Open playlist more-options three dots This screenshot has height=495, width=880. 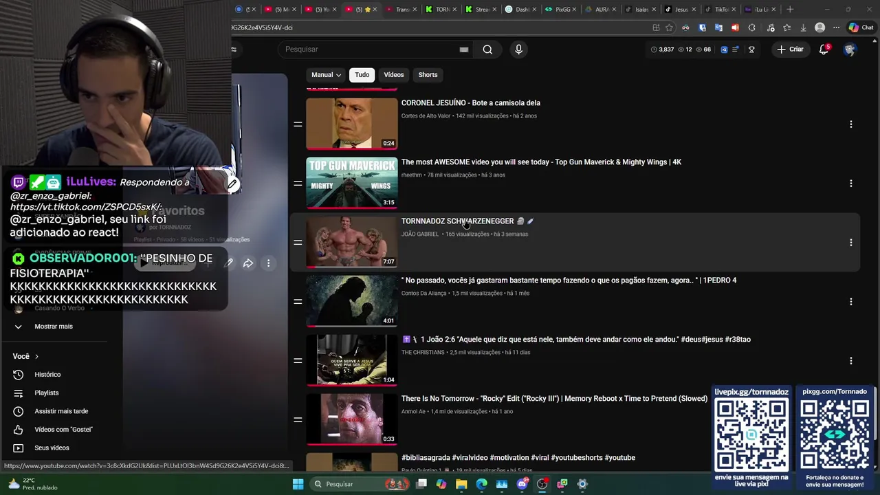point(269,263)
